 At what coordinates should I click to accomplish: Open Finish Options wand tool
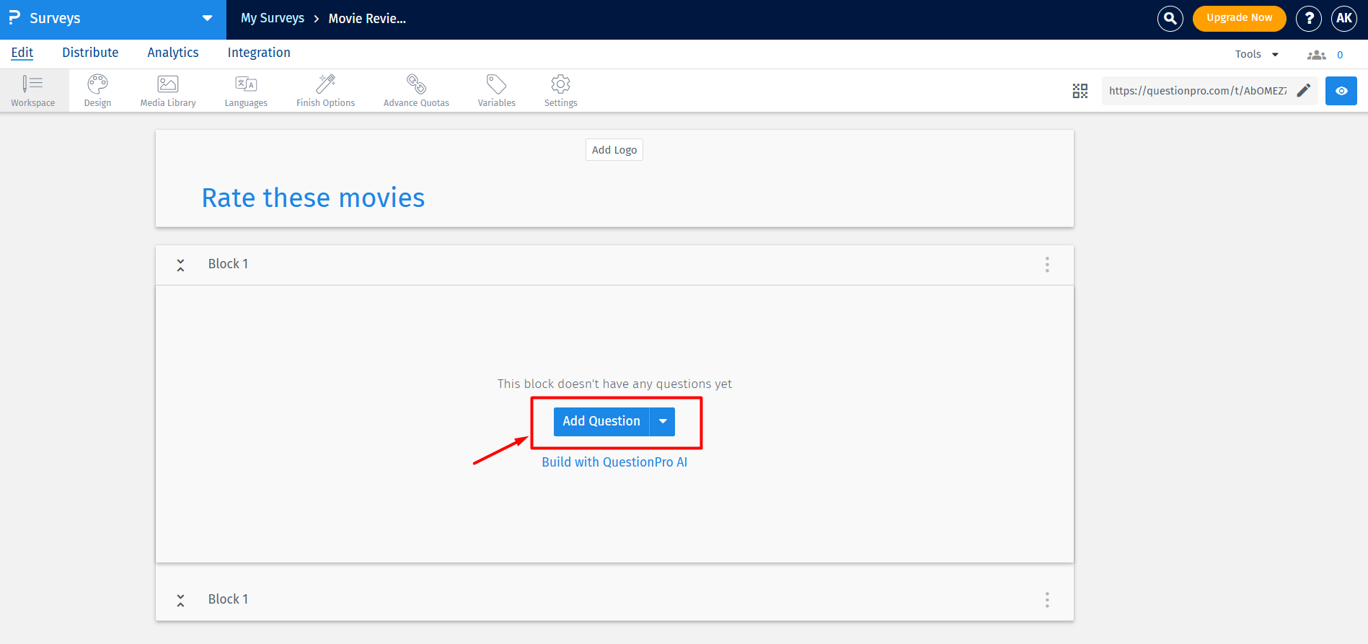click(x=325, y=90)
